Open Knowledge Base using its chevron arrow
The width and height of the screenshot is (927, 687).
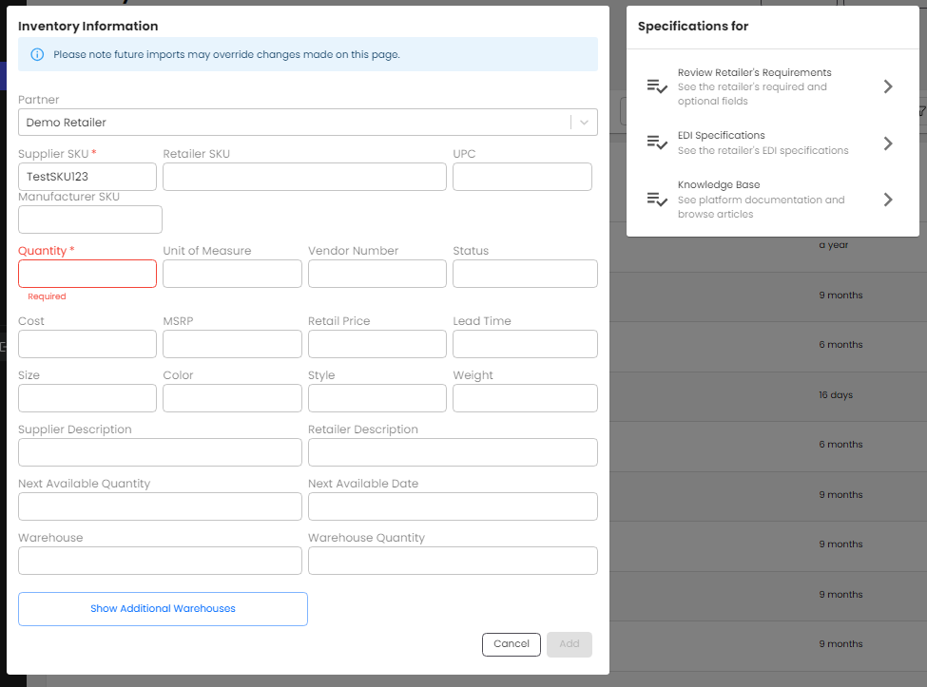click(888, 200)
